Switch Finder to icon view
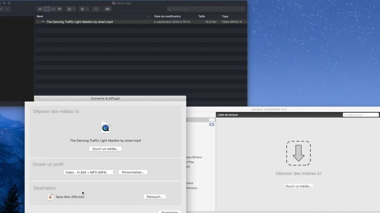Image resolution: width=380 pixels, height=213 pixels. 40,9
